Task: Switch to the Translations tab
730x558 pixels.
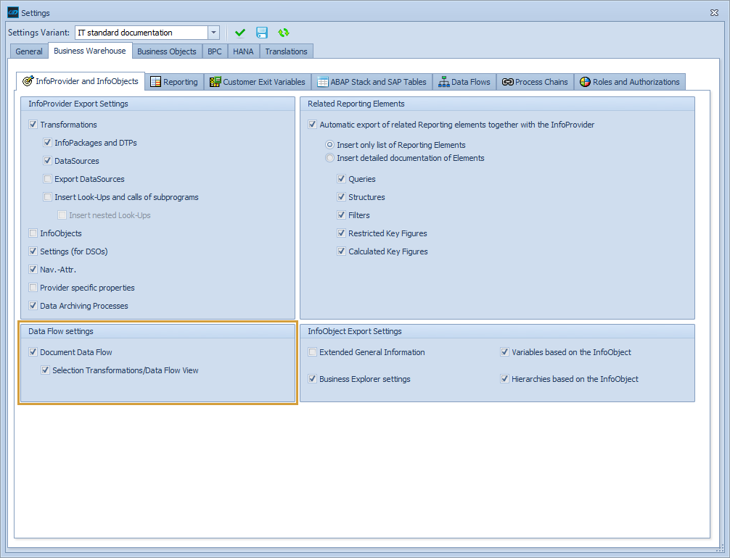Action: pos(286,51)
